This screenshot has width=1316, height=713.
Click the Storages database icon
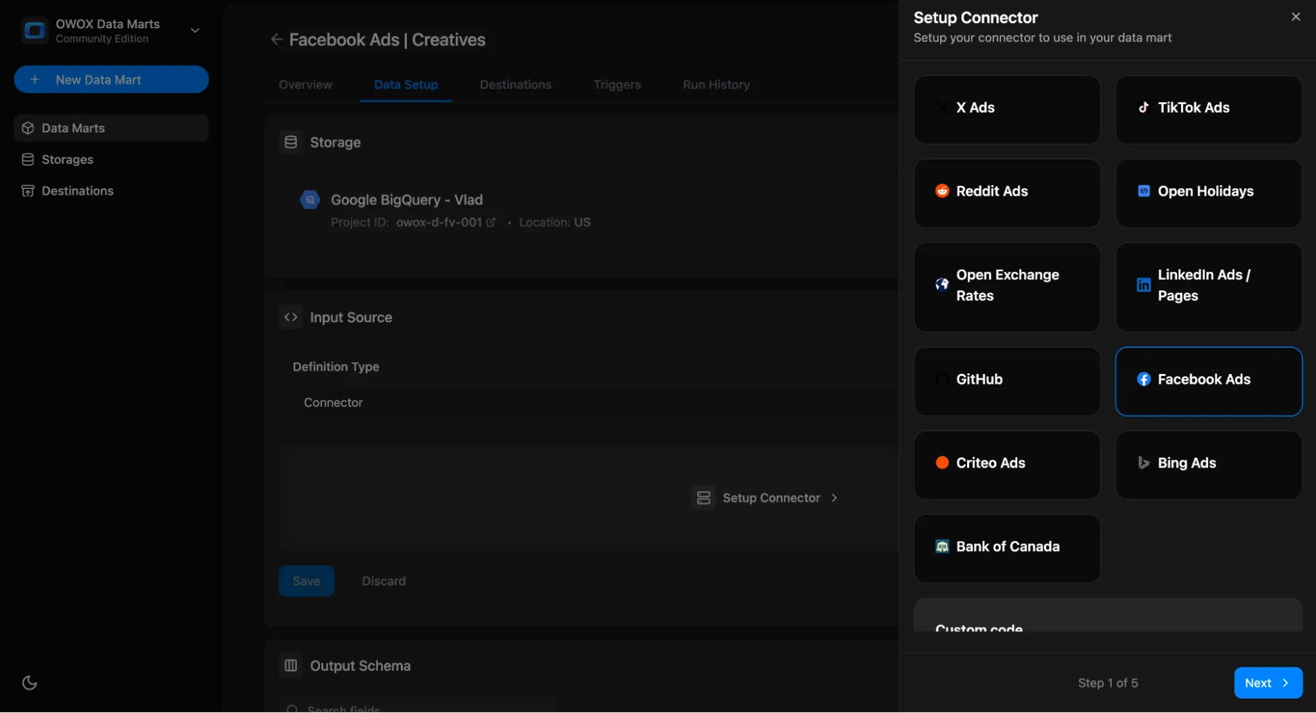point(28,159)
